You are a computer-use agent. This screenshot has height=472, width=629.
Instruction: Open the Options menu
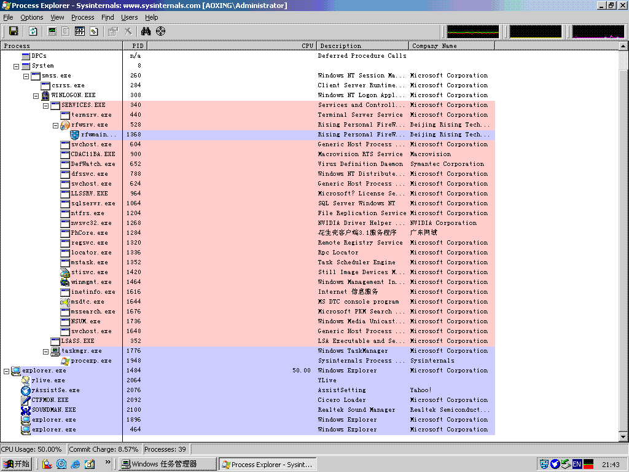click(x=32, y=17)
